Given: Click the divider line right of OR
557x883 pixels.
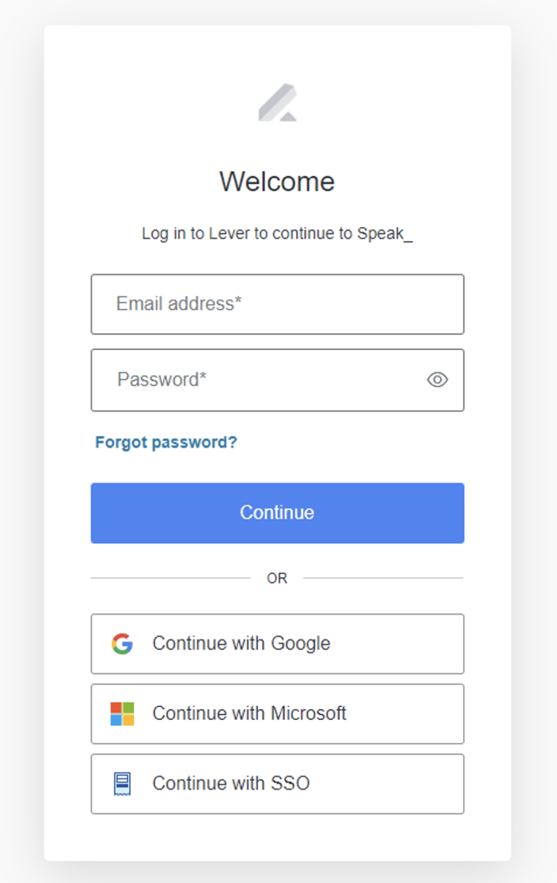Looking at the screenshot, I should 384,578.
